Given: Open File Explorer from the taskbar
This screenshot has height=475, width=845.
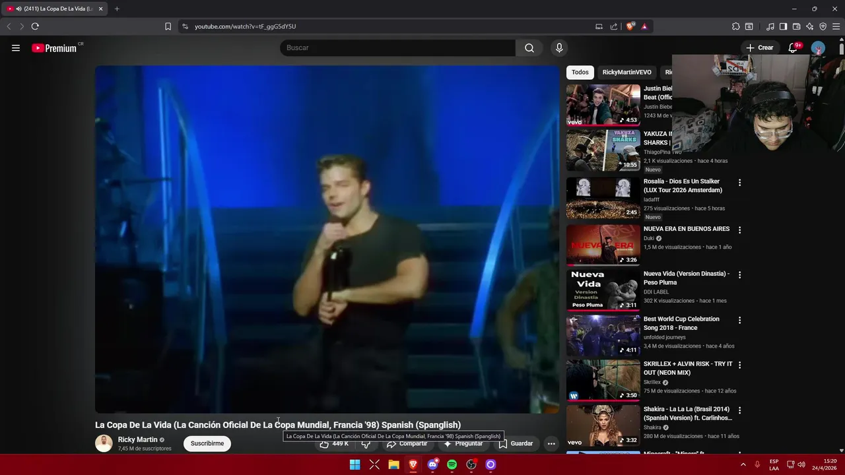Looking at the screenshot, I should pyautogui.click(x=393, y=464).
